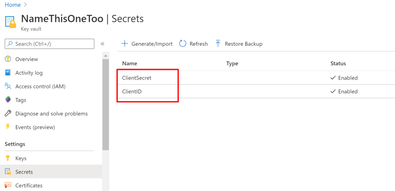
Task: Click the Certificates icon in sidebar
Action: pos(8,185)
